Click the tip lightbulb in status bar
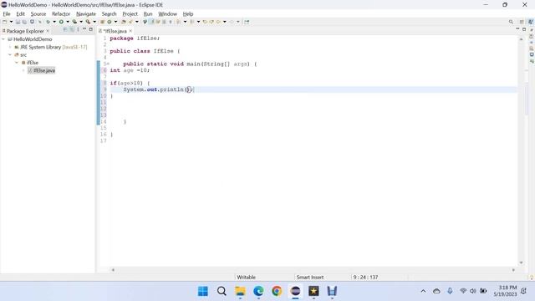Screen dimensions: 535x301 (x=532, y=278)
